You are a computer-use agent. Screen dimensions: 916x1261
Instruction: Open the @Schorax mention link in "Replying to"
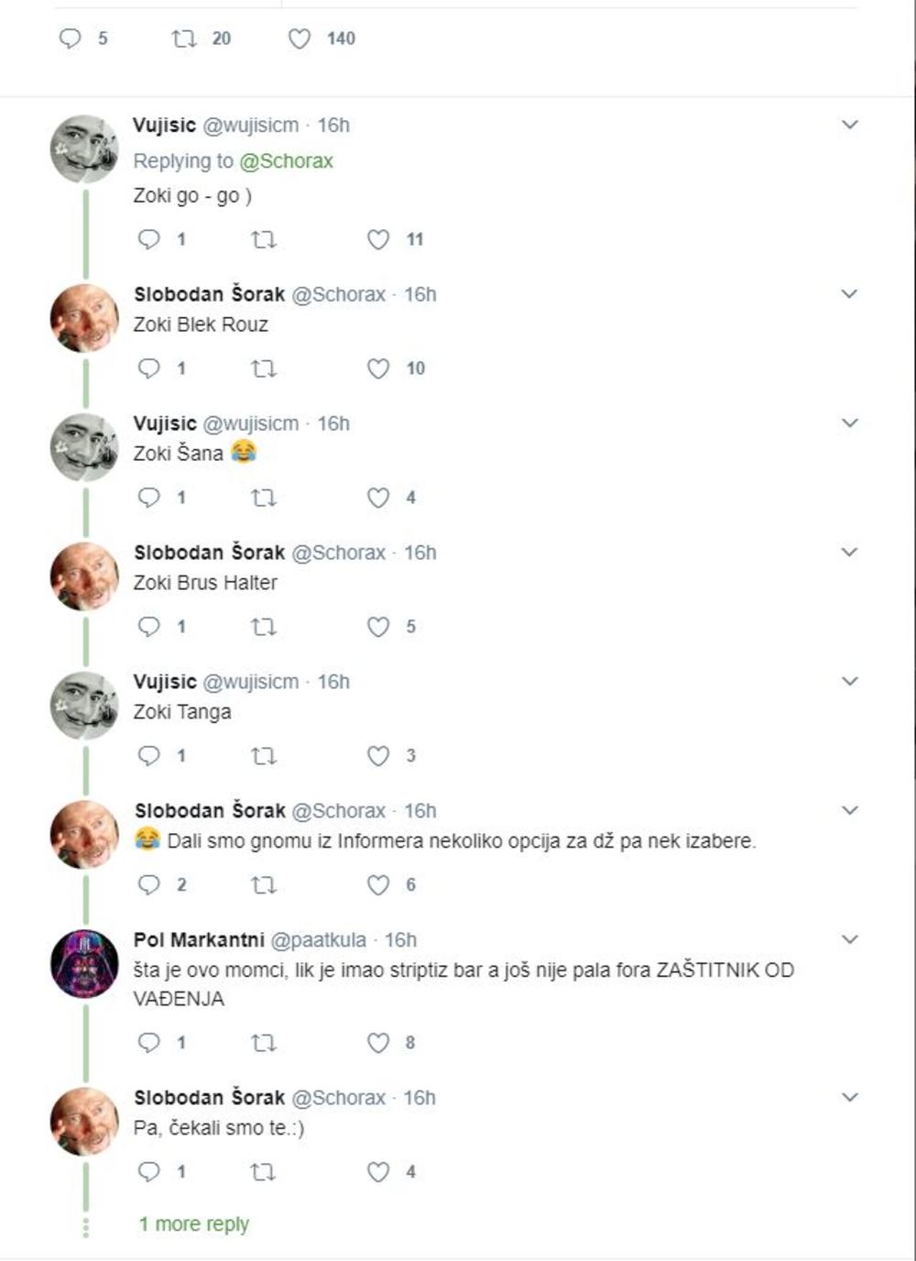click(286, 161)
